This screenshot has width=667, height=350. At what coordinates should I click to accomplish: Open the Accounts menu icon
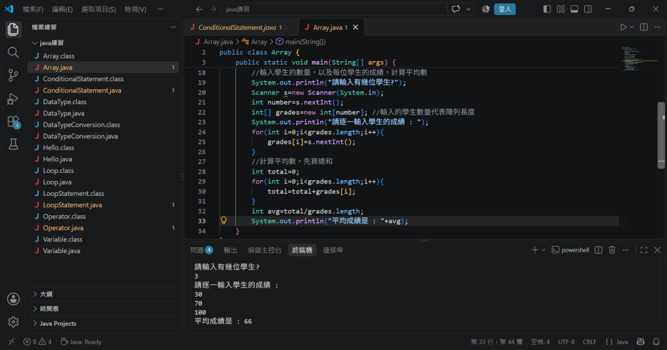click(13, 299)
